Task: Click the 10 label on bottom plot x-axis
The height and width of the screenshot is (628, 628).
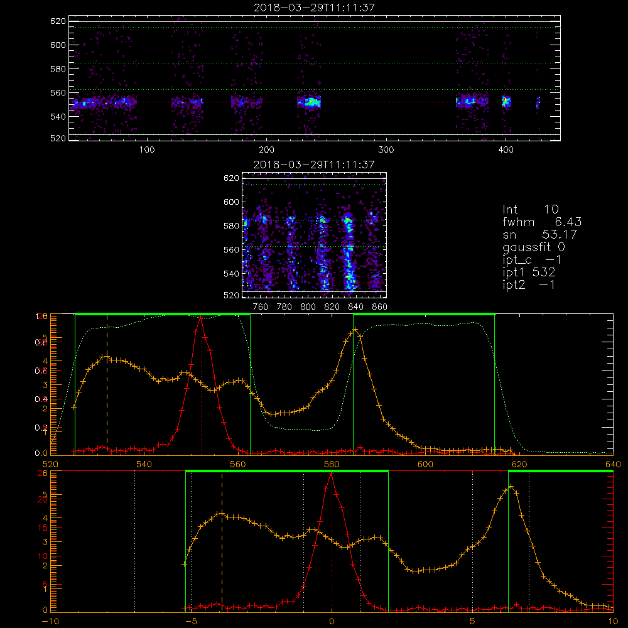Action: point(613,621)
